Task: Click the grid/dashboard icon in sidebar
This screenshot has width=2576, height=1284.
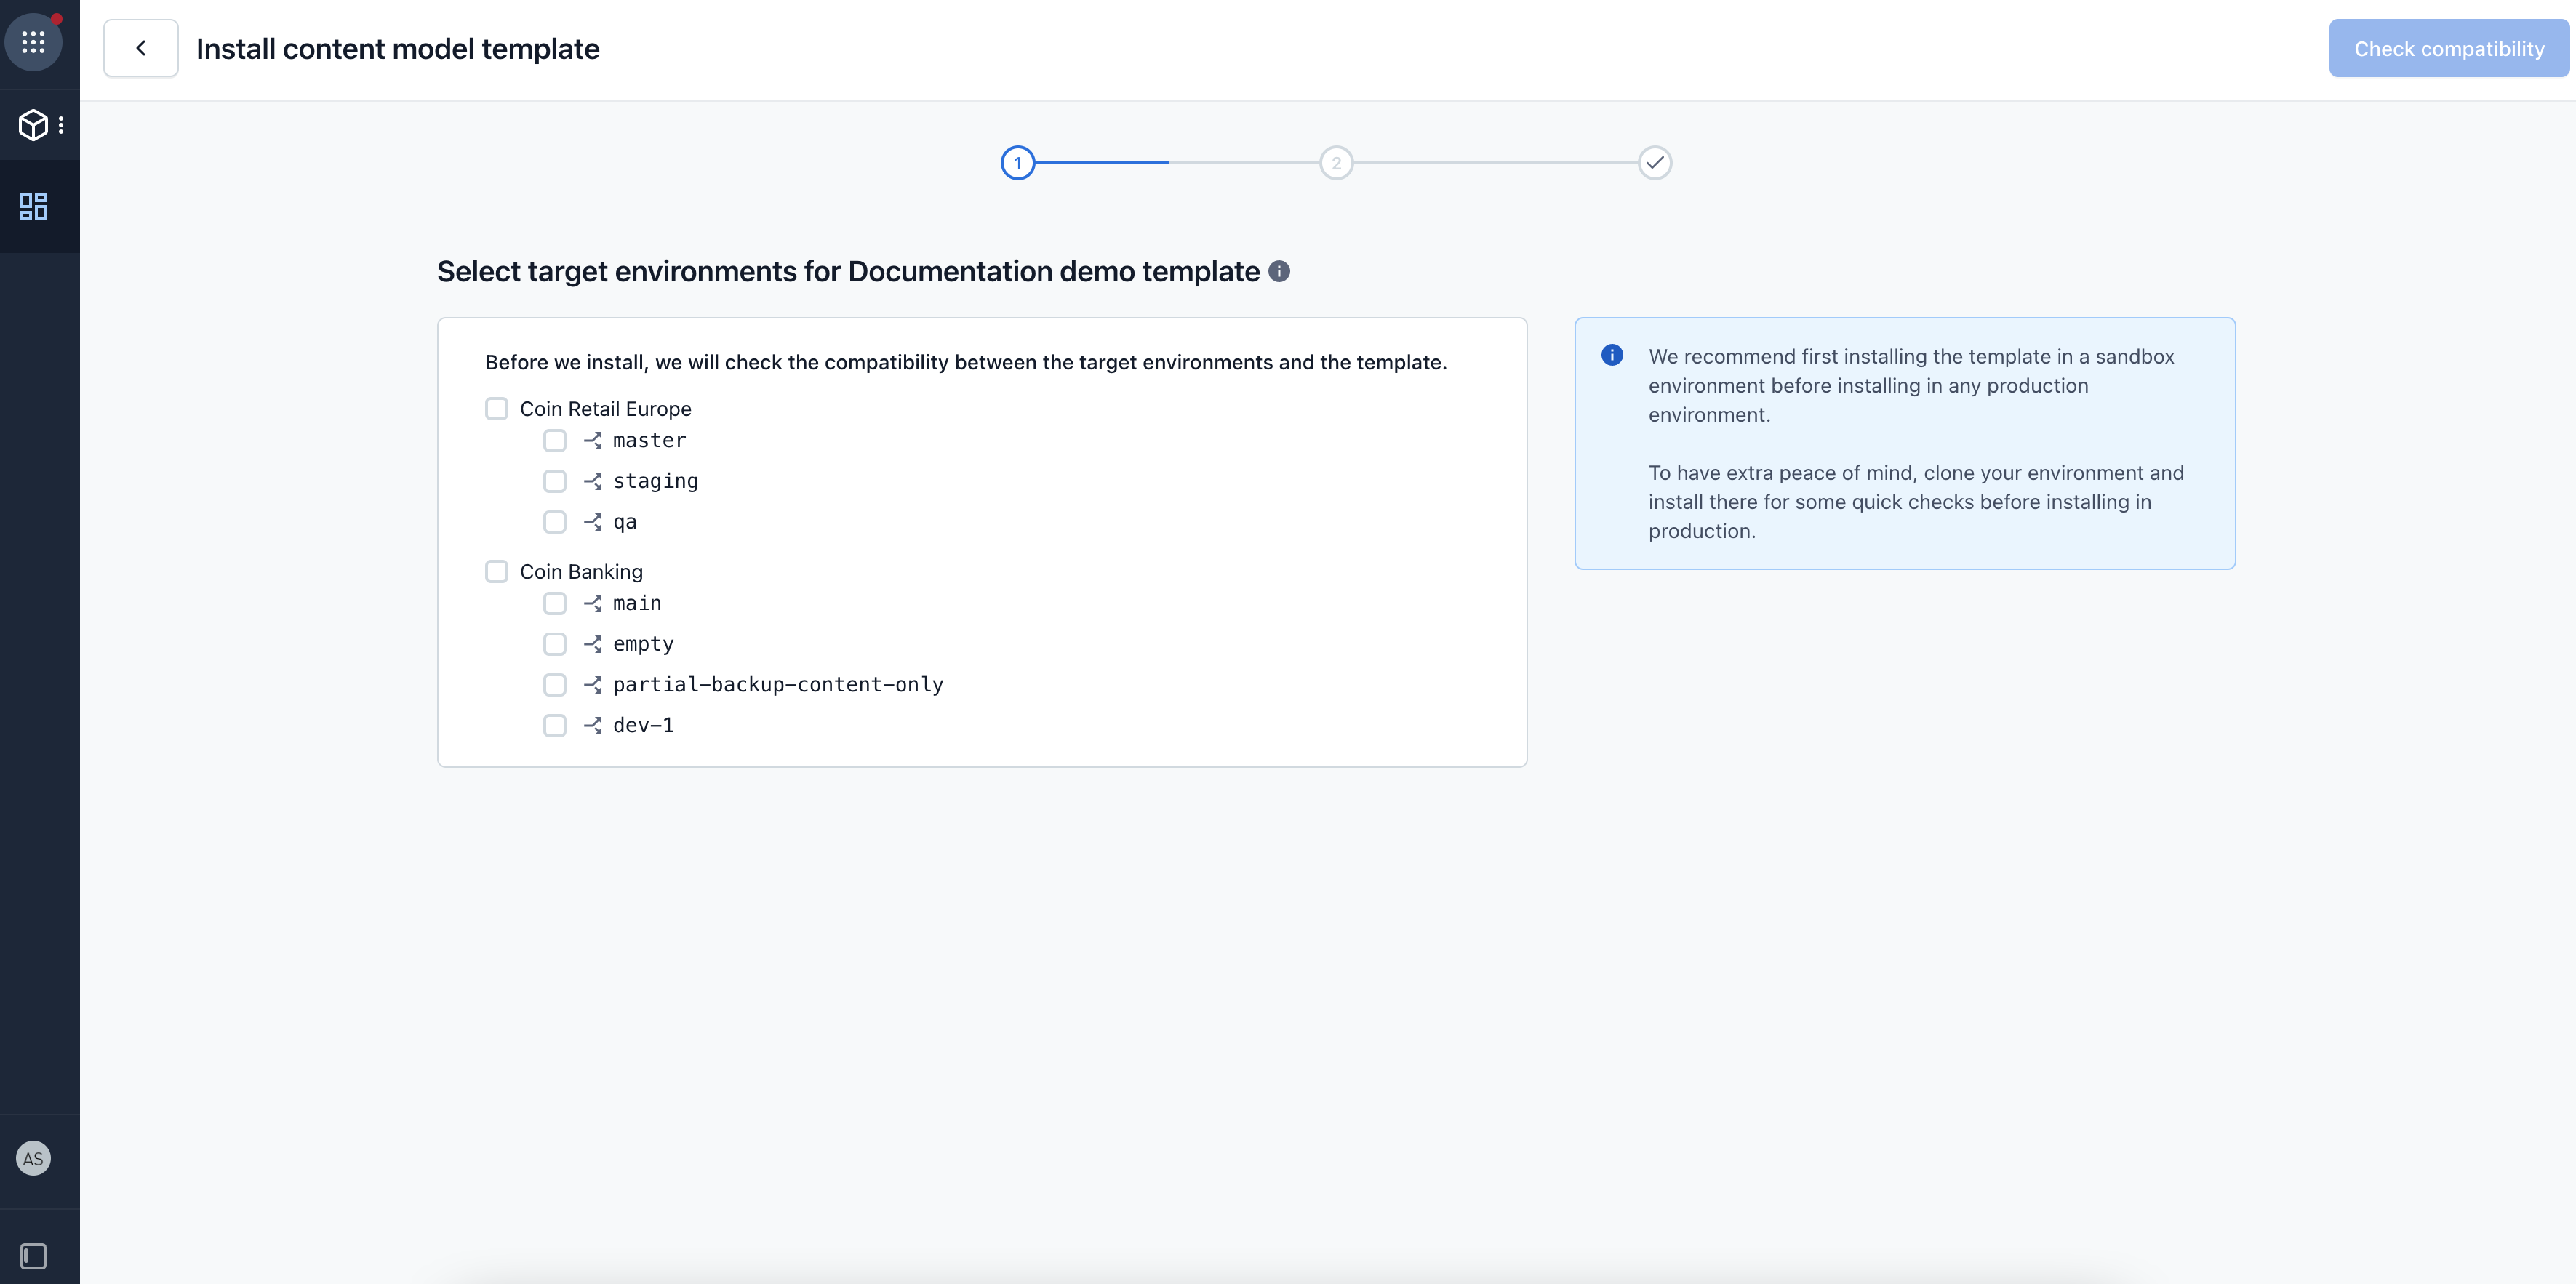Action: click(x=33, y=205)
